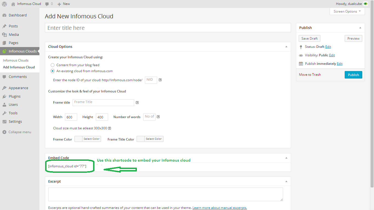Viewport: 374px width, 210px height.
Task: Click the 'Enter title here' field
Action: click(168, 28)
